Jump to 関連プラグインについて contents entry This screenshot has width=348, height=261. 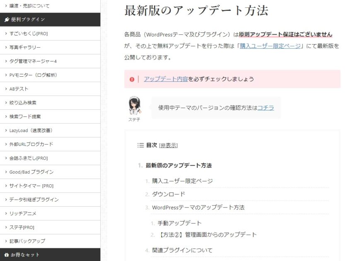[x=182, y=250]
